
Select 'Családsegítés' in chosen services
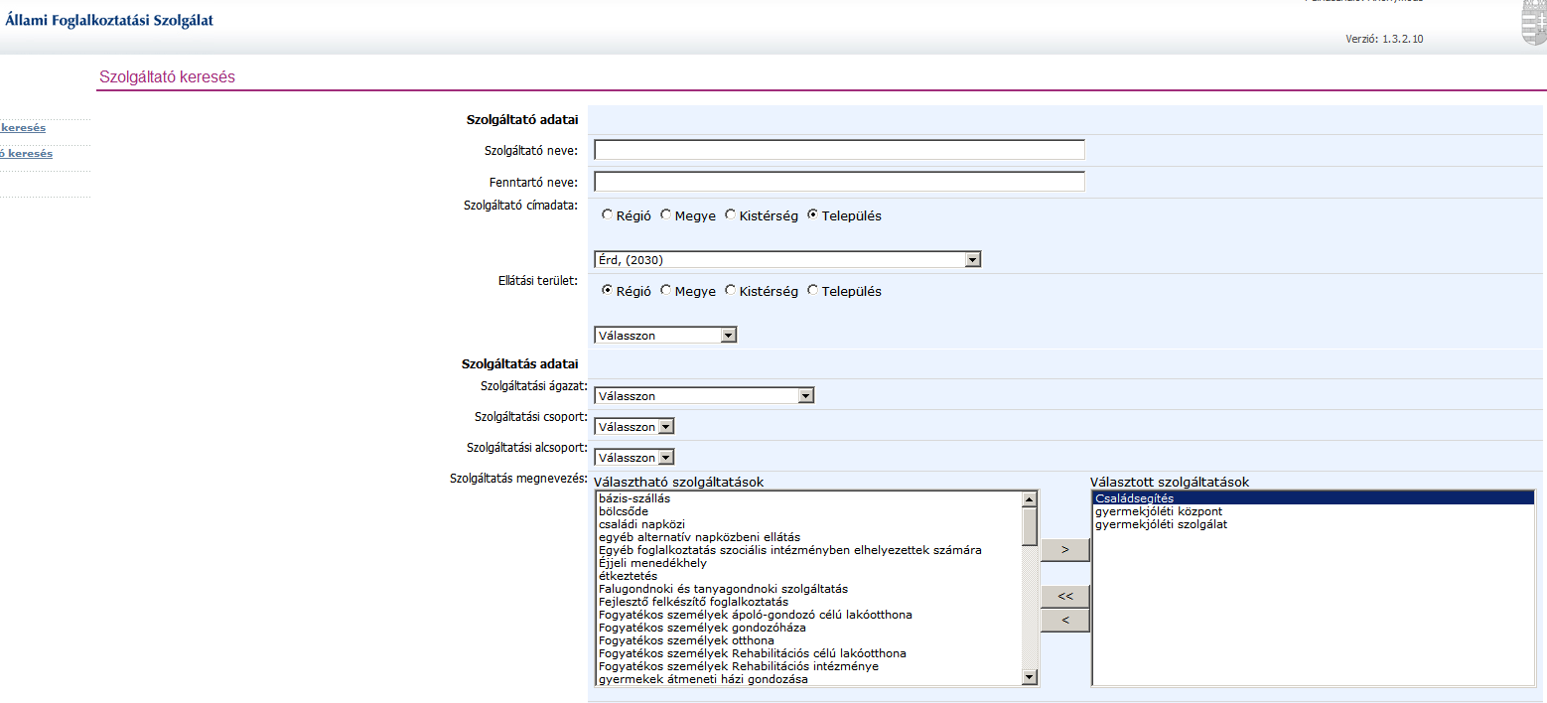point(1313,498)
